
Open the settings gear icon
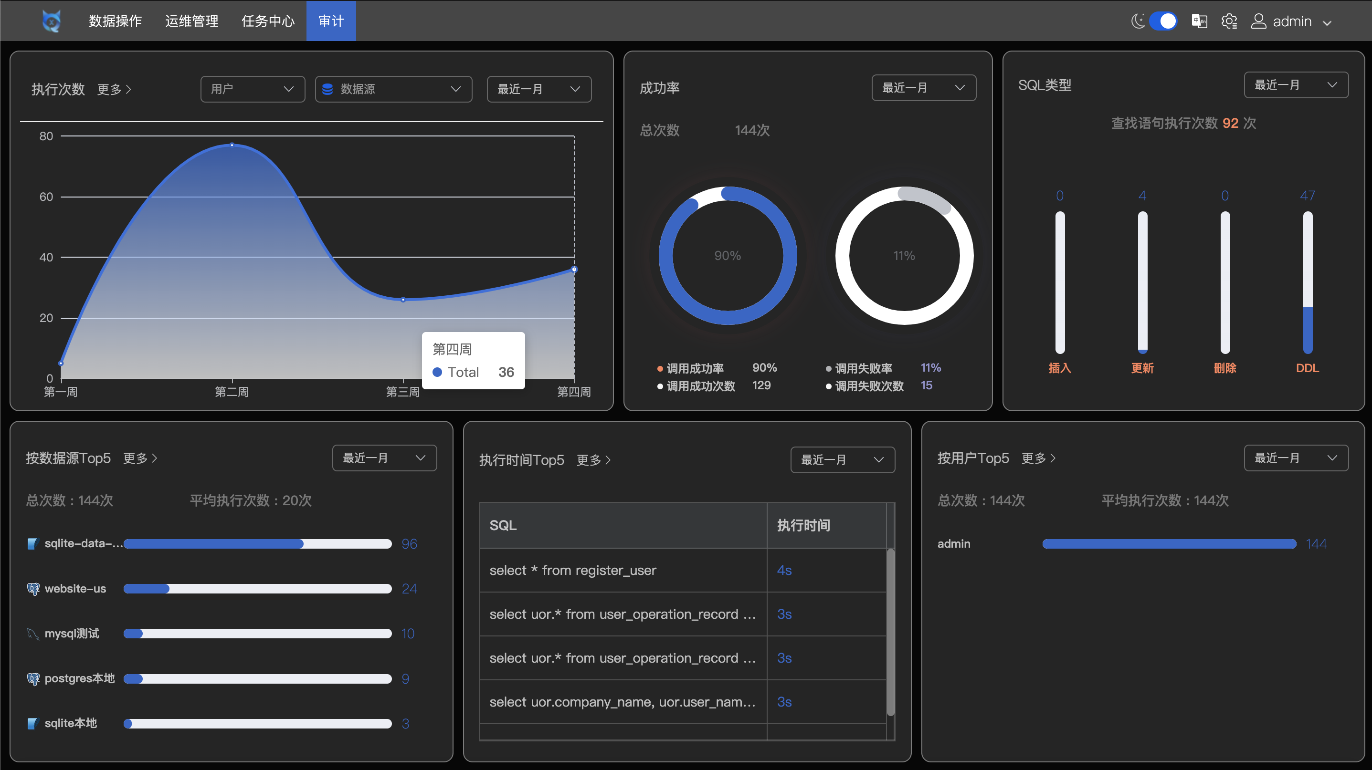tap(1229, 21)
